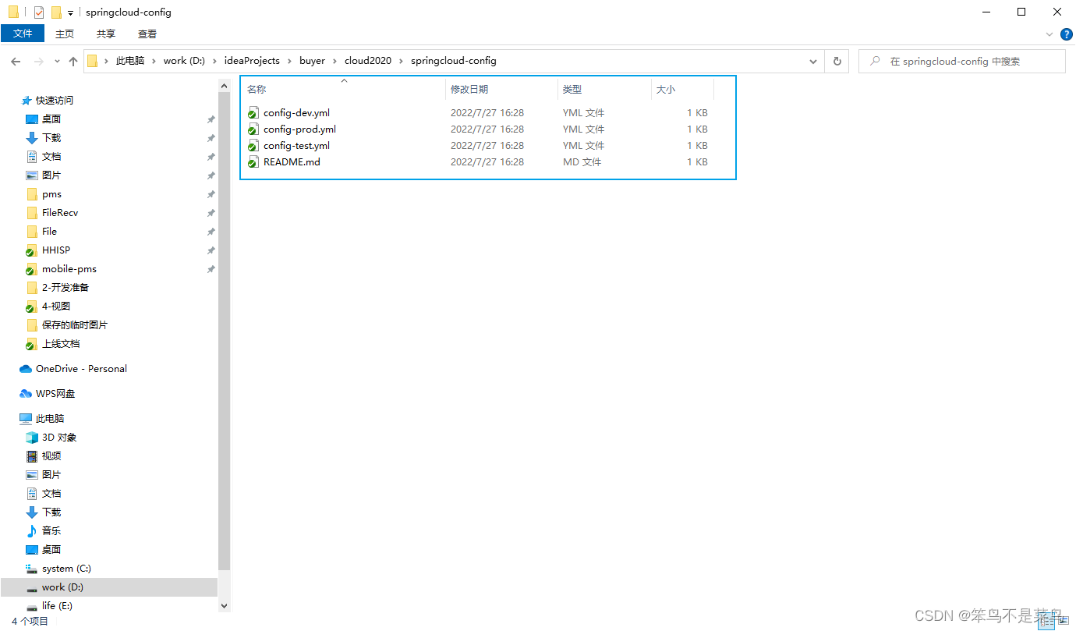Open the 文件 menu tab
Screen dimensions: 1076x631
[23, 34]
